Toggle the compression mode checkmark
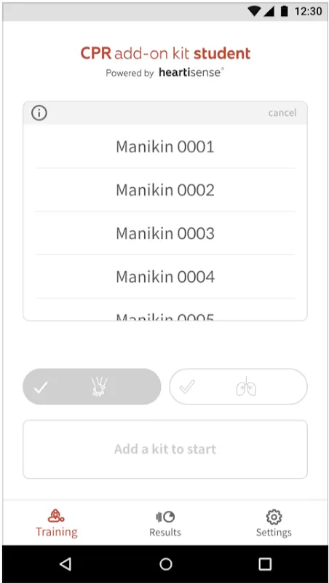The image size is (329, 583). (41, 388)
